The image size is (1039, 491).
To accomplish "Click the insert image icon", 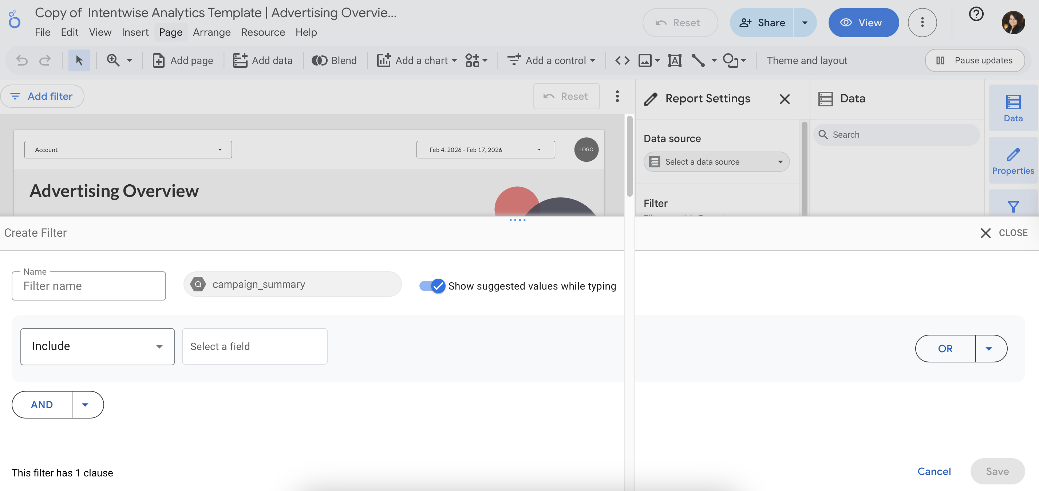I will 645,60.
